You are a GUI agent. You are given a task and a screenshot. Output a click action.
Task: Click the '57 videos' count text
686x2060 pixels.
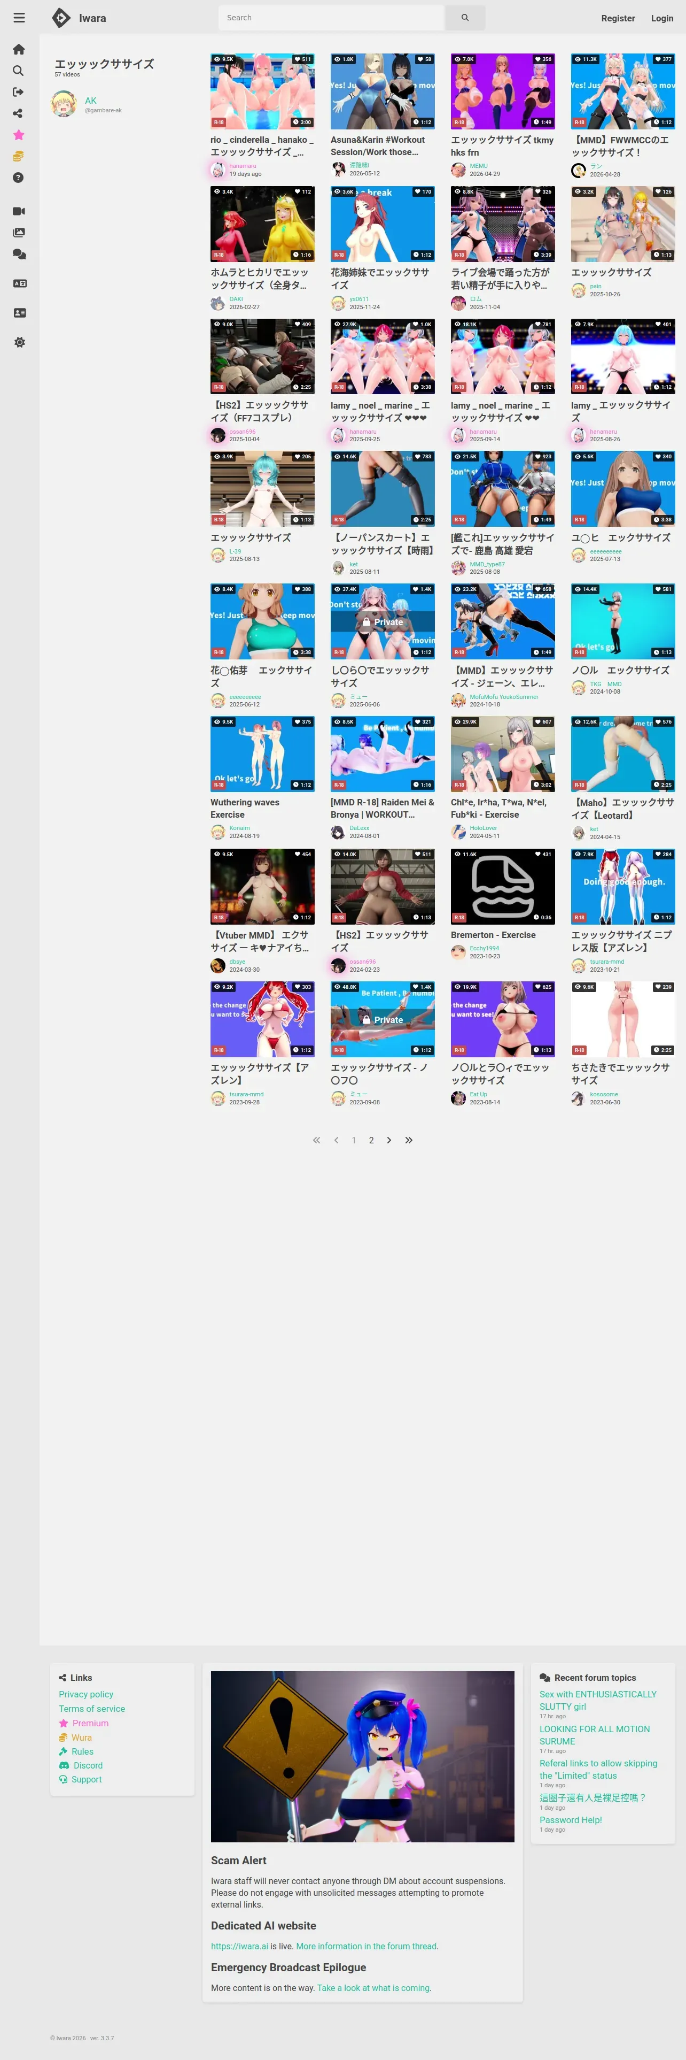(67, 74)
